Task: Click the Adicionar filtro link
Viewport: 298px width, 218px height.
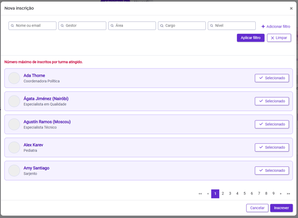Action: click(276, 27)
